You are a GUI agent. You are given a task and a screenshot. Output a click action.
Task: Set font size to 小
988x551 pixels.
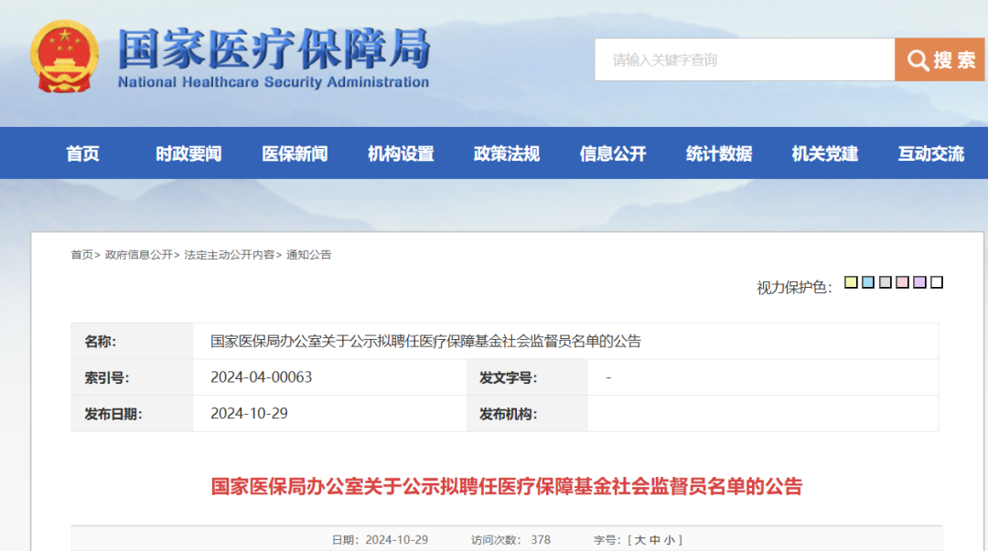tap(669, 540)
